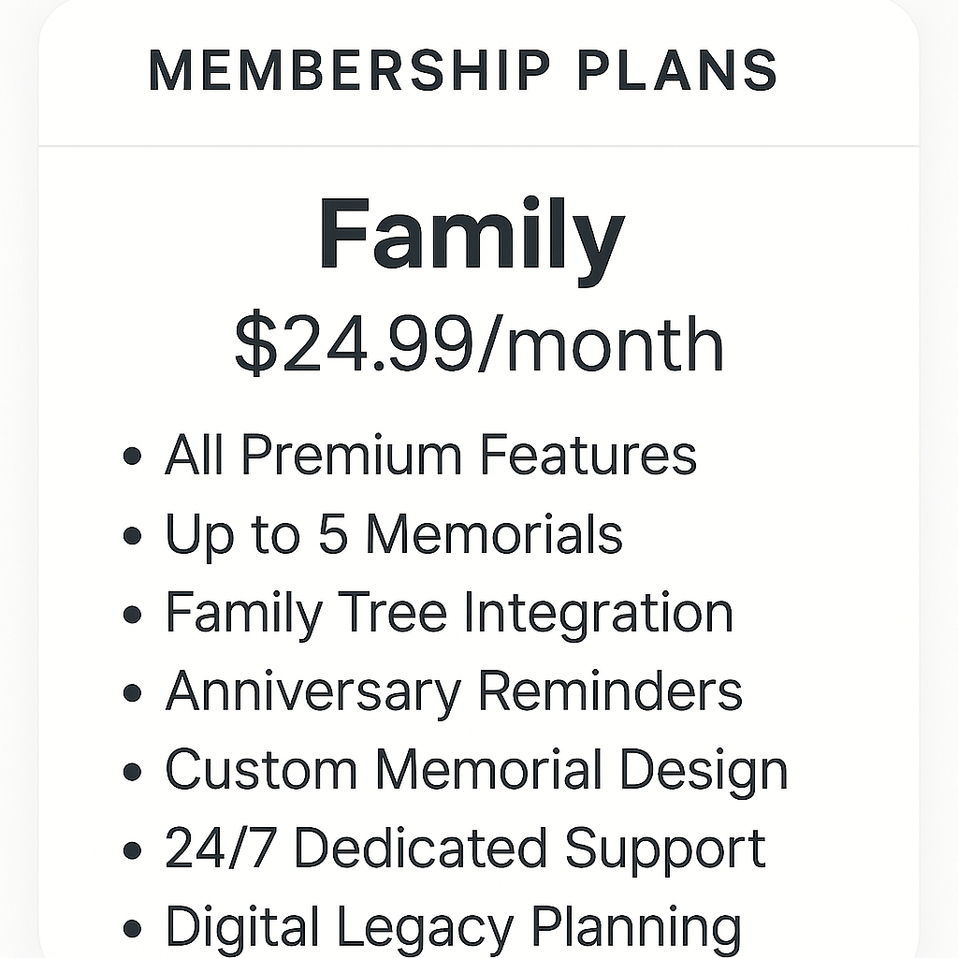The image size is (958, 958).
Task: Click the bullet next to 24/7 Dedicated Support
Action: pyautogui.click(x=133, y=851)
